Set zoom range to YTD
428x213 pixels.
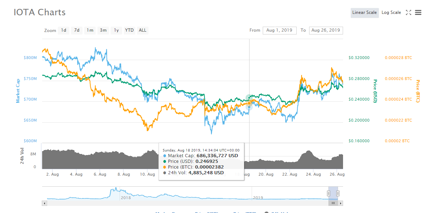click(129, 30)
